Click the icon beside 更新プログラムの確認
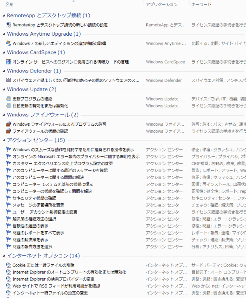This screenshot has height=298, width=246. 9,99
